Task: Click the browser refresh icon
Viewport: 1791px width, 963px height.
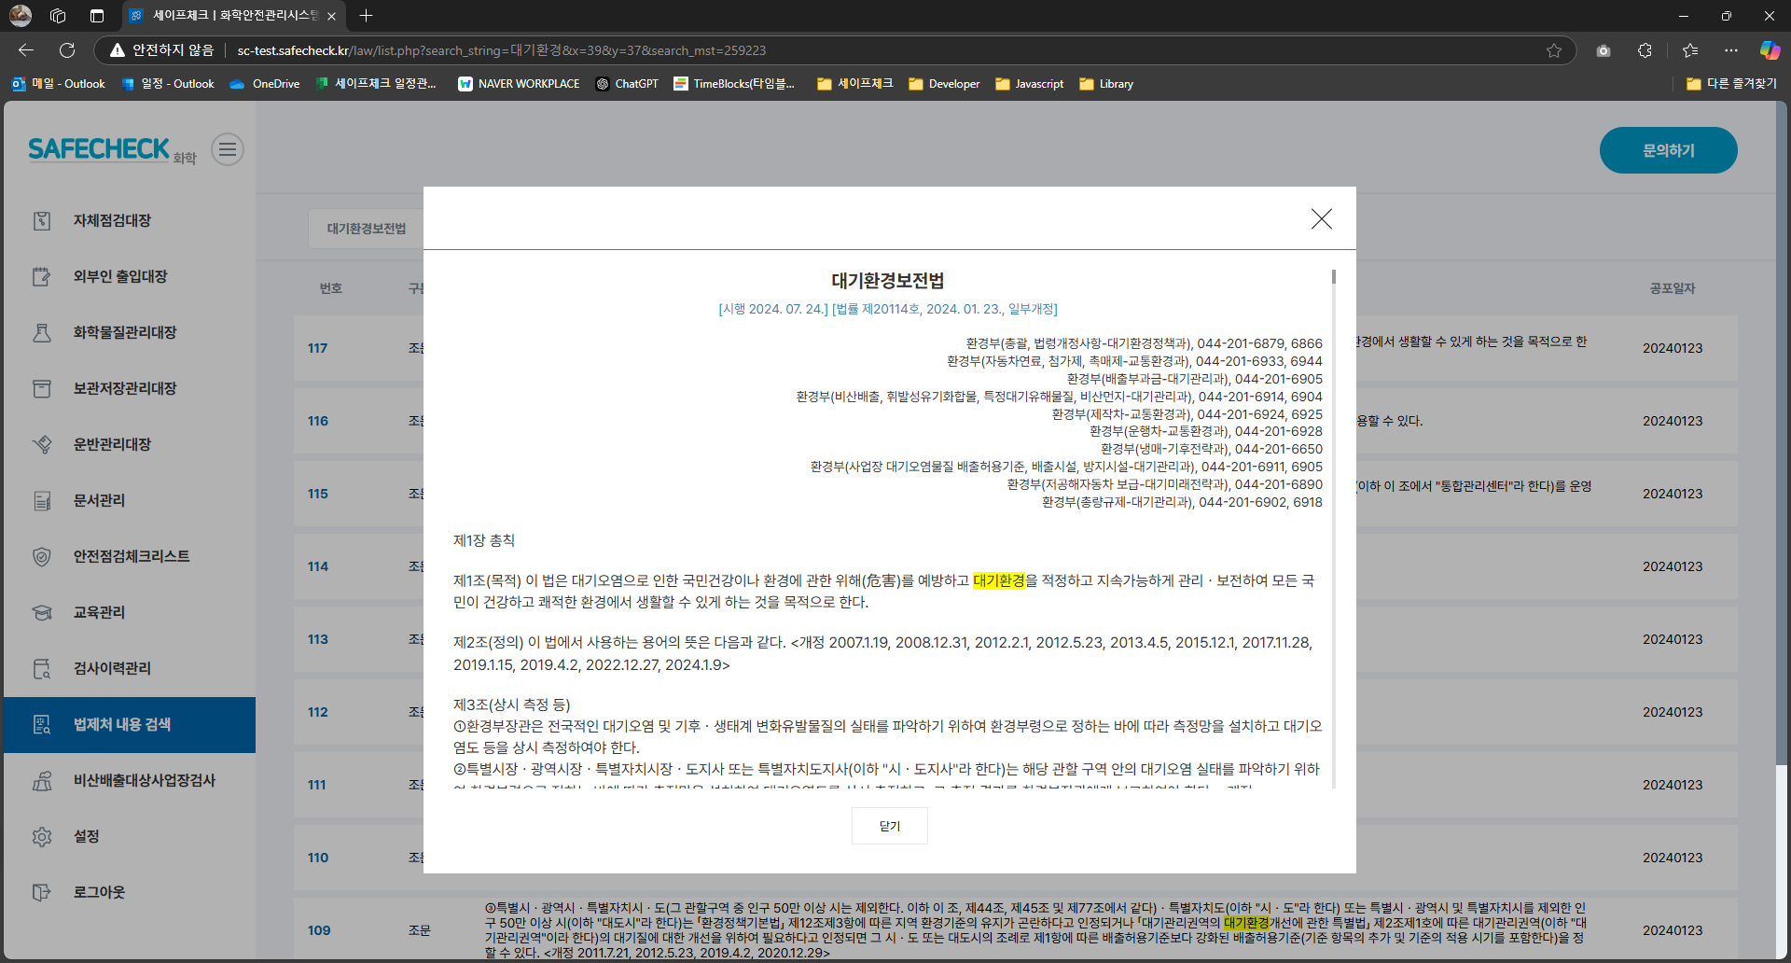Action: tap(67, 50)
